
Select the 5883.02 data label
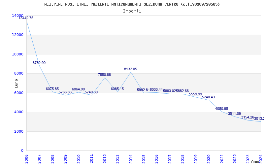tap(169, 91)
